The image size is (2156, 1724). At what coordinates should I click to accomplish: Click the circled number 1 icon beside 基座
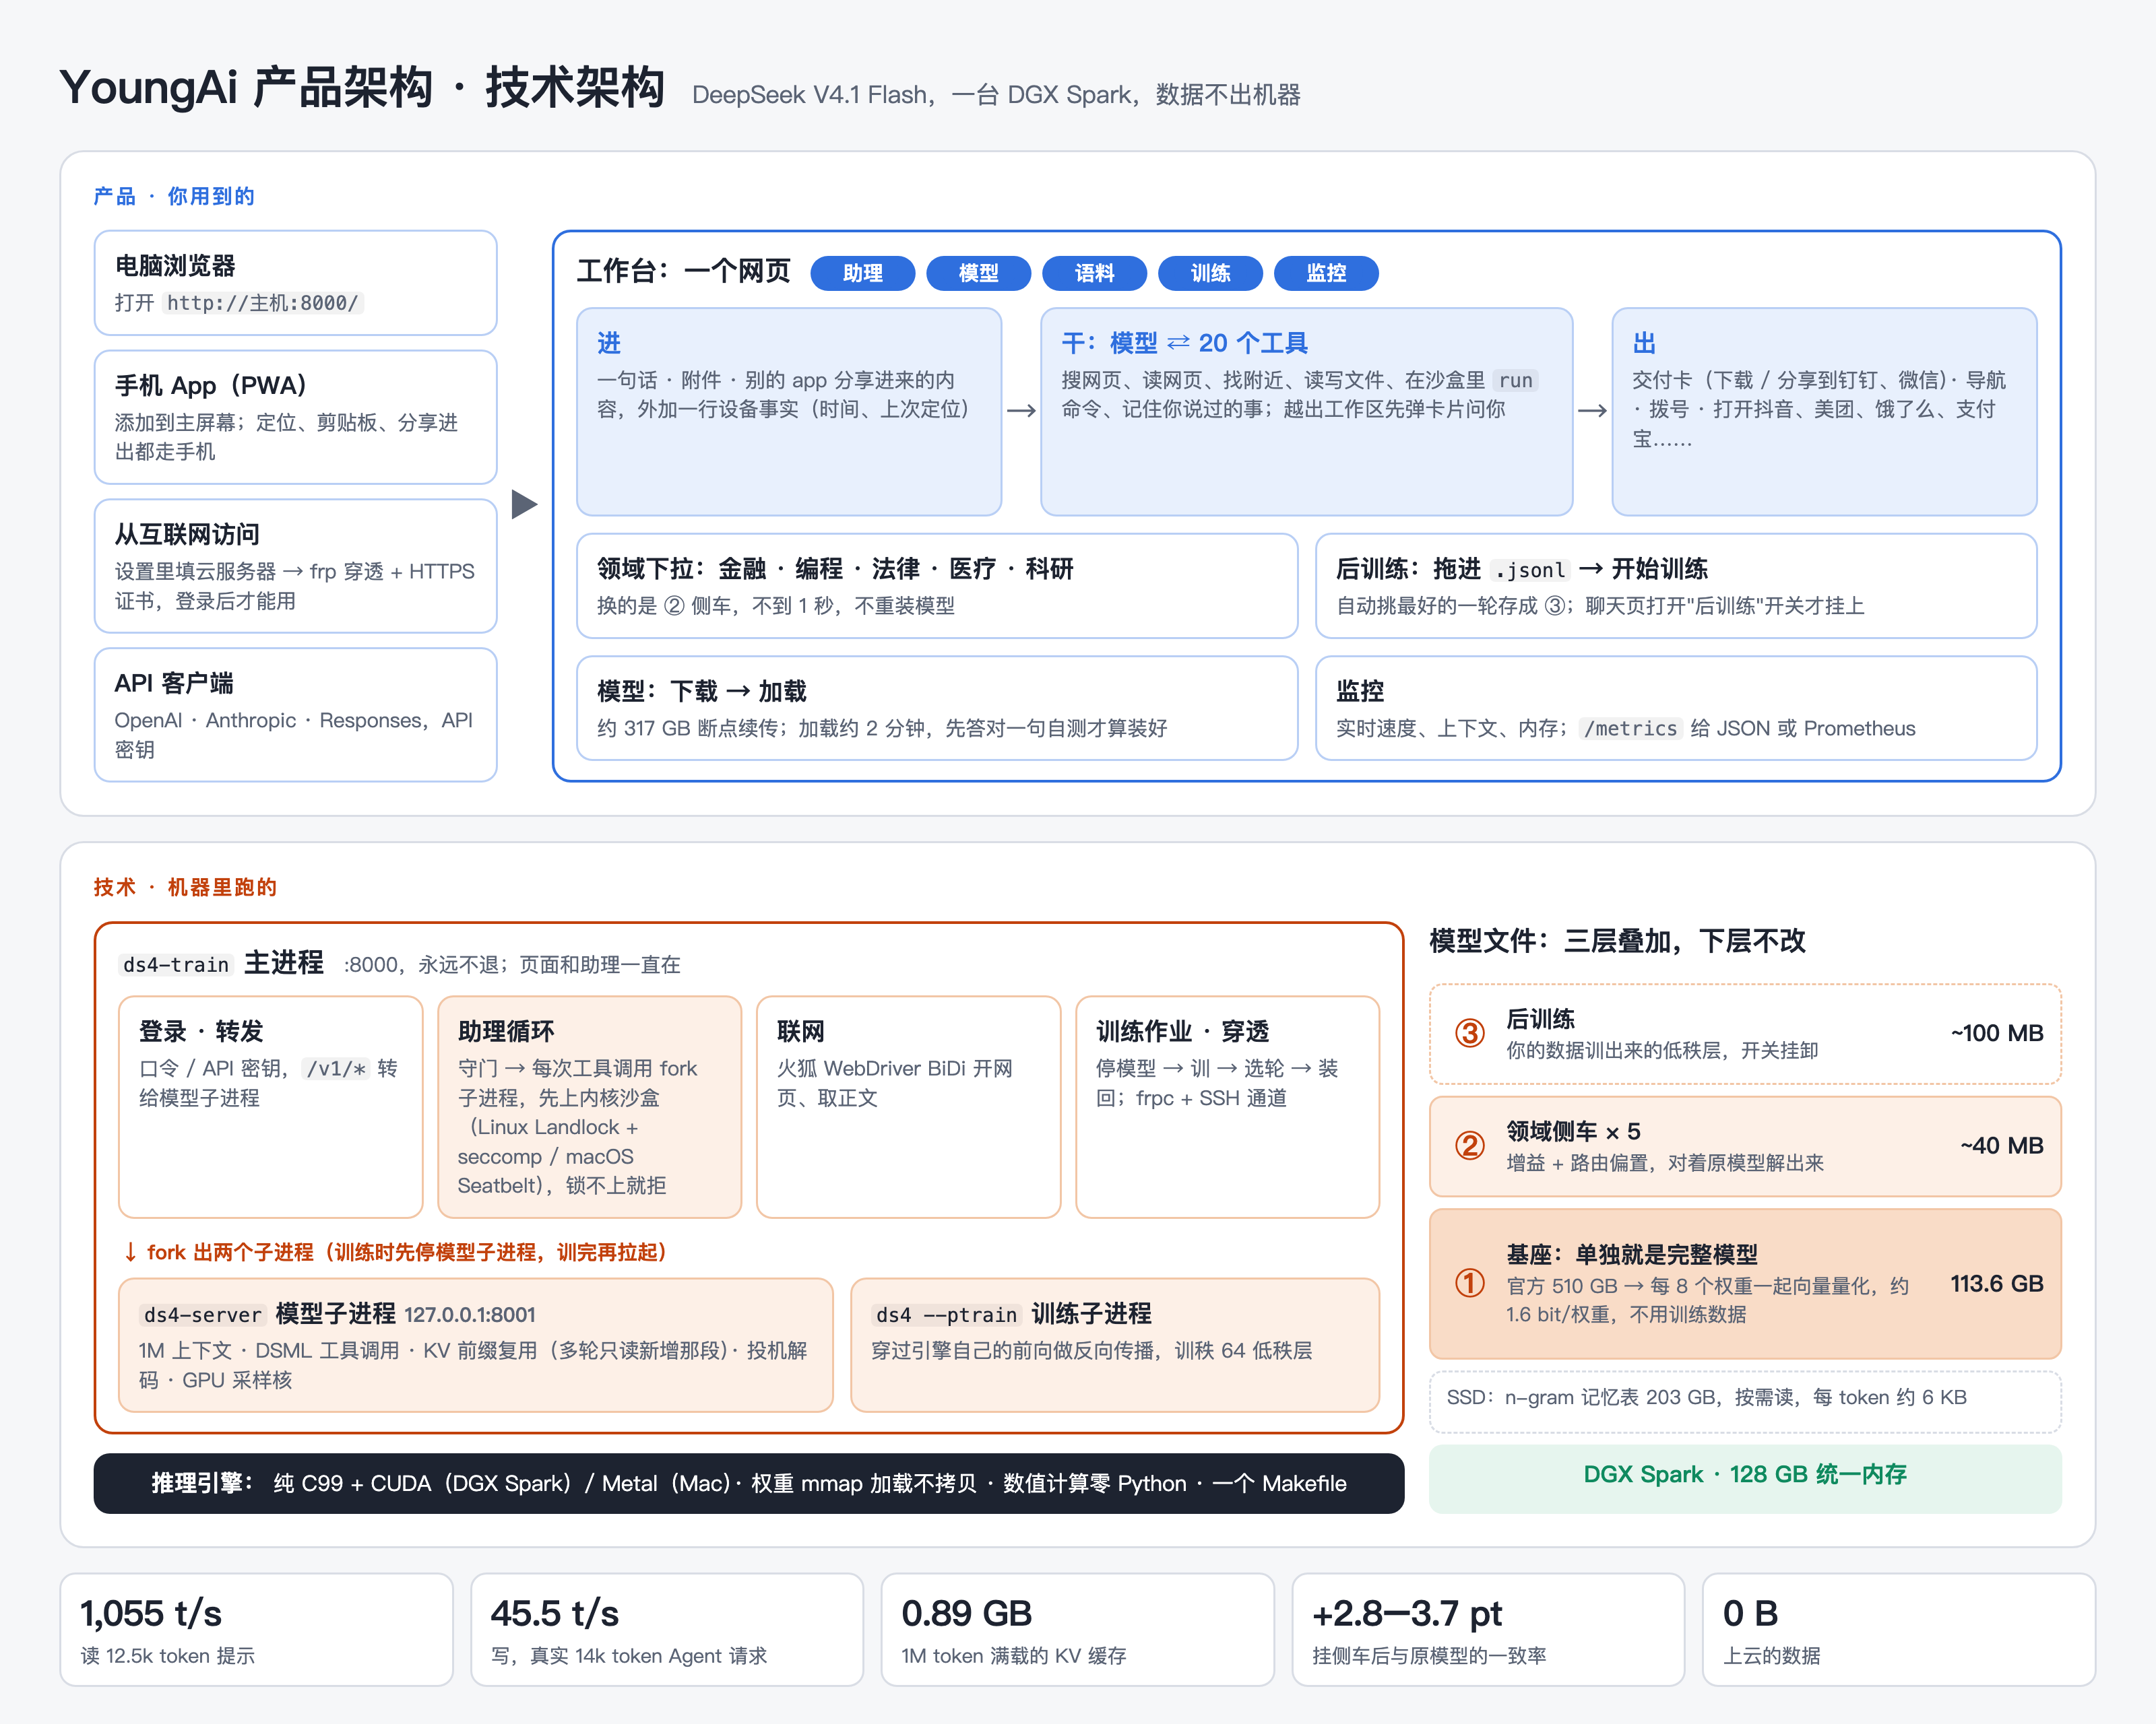click(1469, 1282)
